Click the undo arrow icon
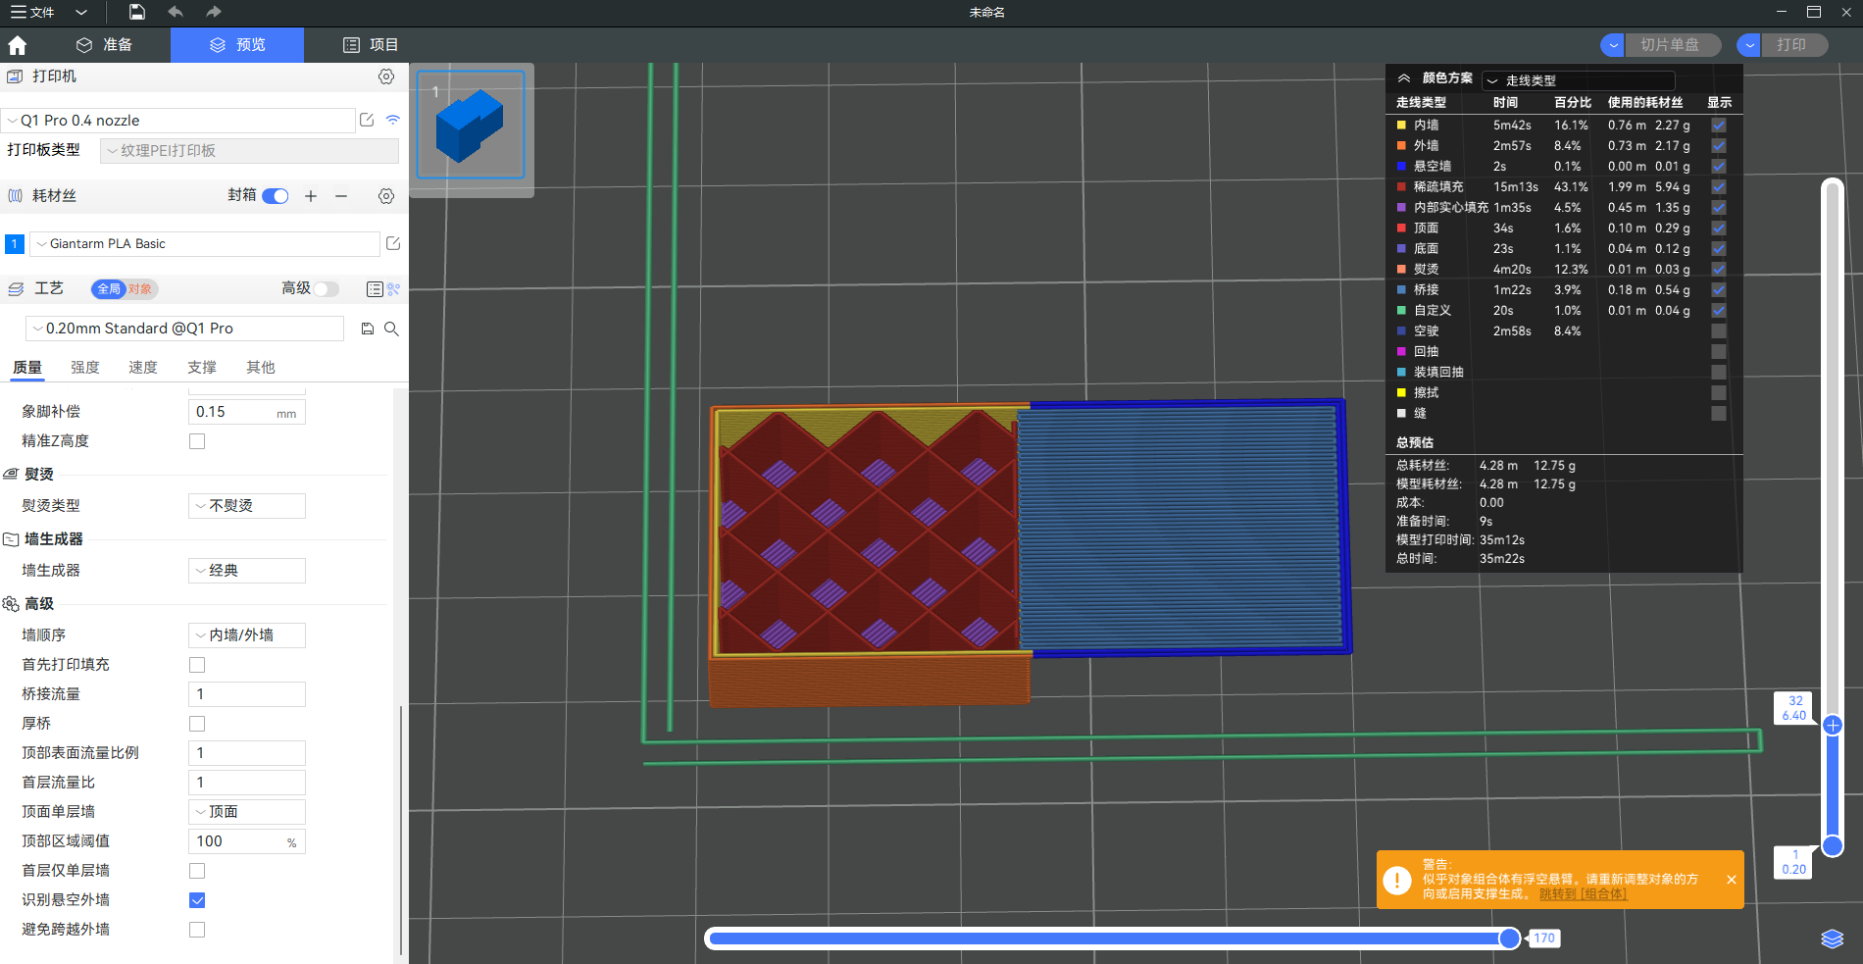The image size is (1863, 964). click(176, 12)
